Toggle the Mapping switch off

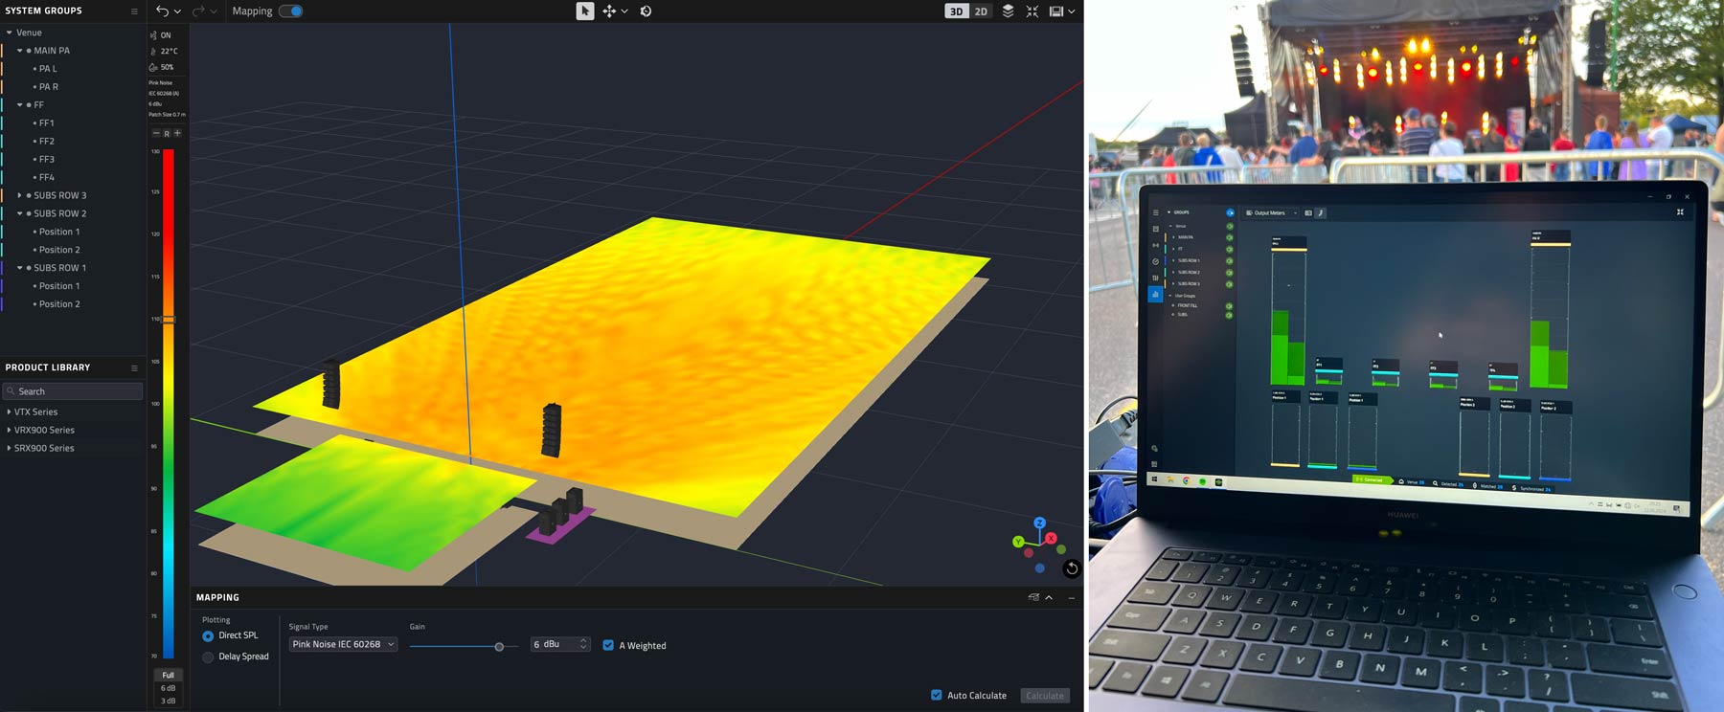coord(291,11)
